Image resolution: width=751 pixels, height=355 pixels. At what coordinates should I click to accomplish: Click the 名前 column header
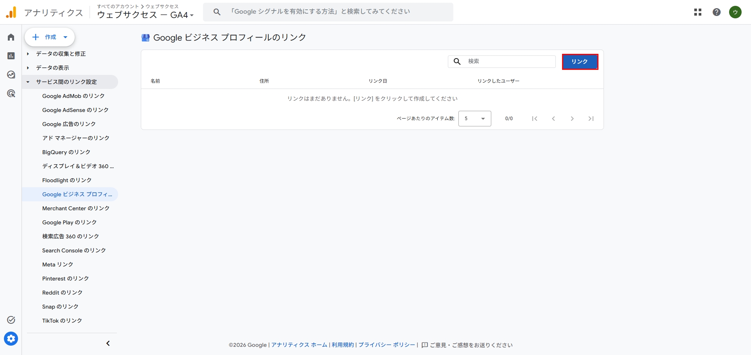[x=155, y=81]
